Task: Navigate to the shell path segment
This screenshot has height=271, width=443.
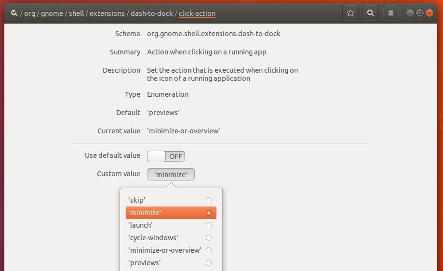Action: [x=76, y=13]
